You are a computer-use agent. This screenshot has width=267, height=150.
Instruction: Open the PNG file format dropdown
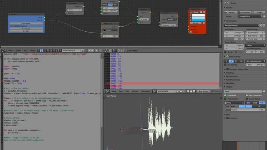pos(234,103)
